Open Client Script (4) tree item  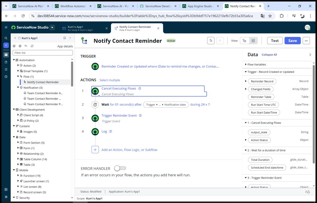(x=33, y=115)
